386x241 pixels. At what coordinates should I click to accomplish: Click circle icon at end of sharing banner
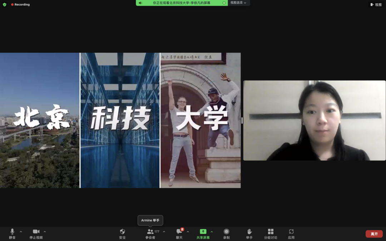tap(224, 3)
